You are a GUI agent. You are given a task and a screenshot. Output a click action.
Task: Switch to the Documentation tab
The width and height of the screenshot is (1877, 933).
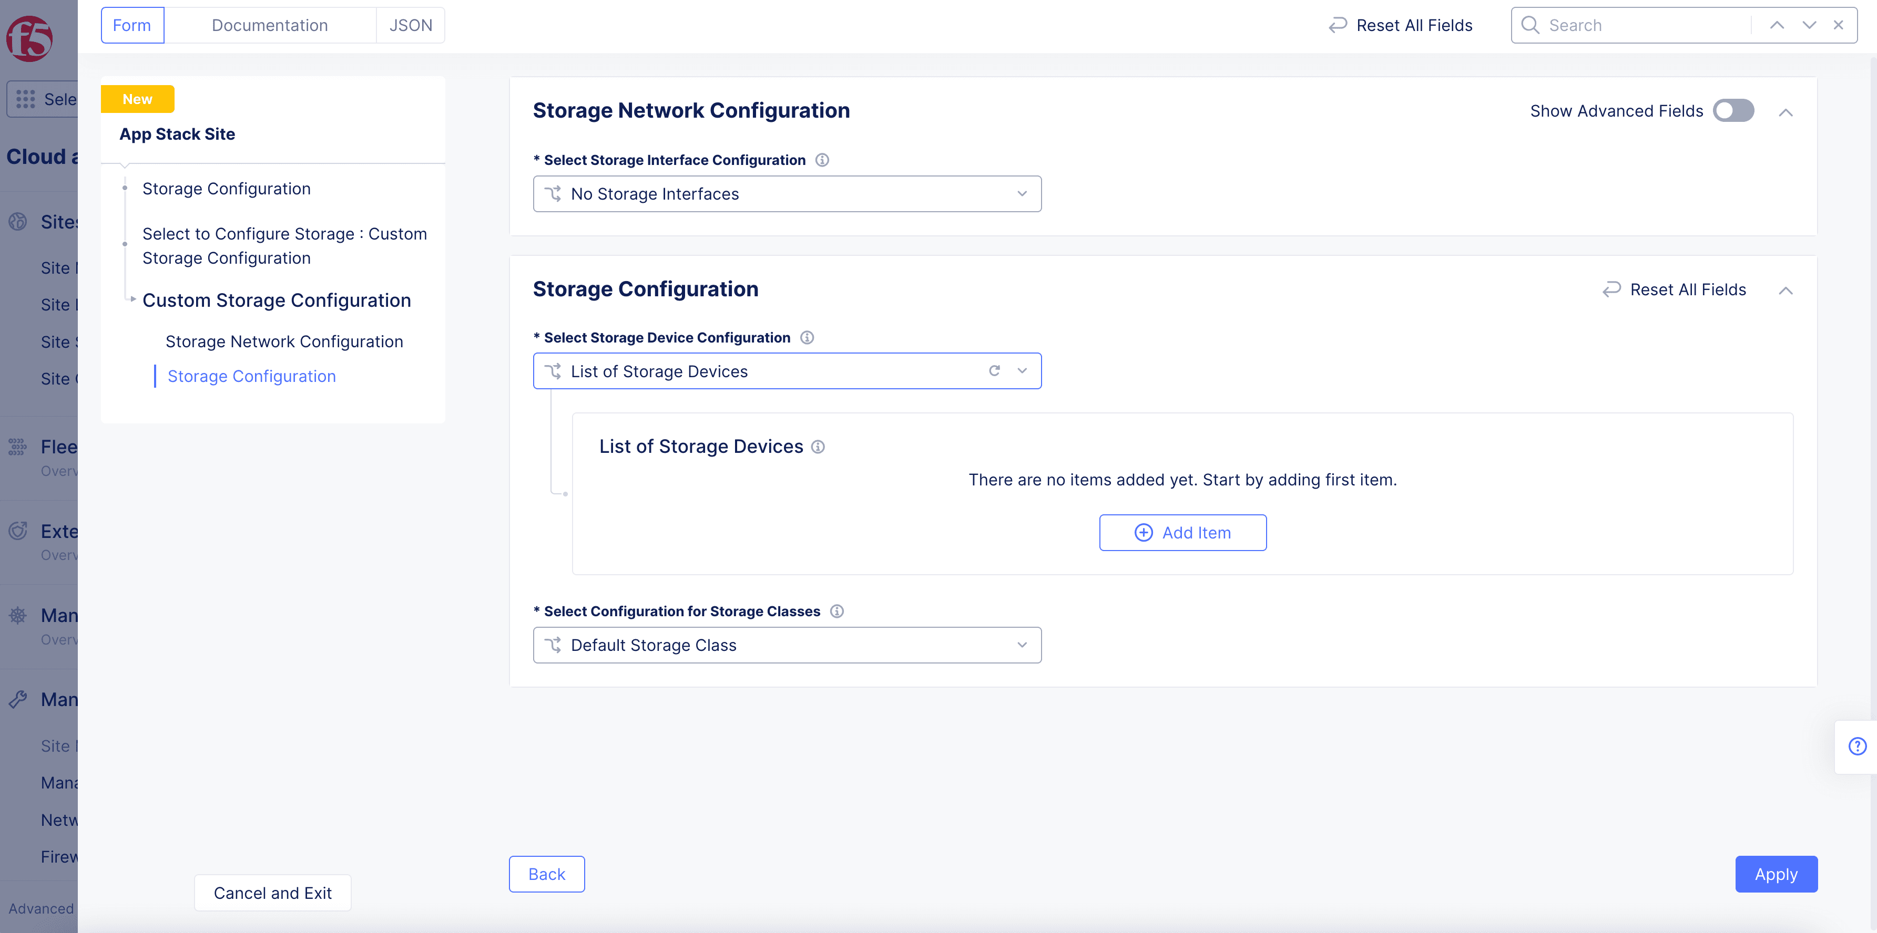click(x=270, y=25)
